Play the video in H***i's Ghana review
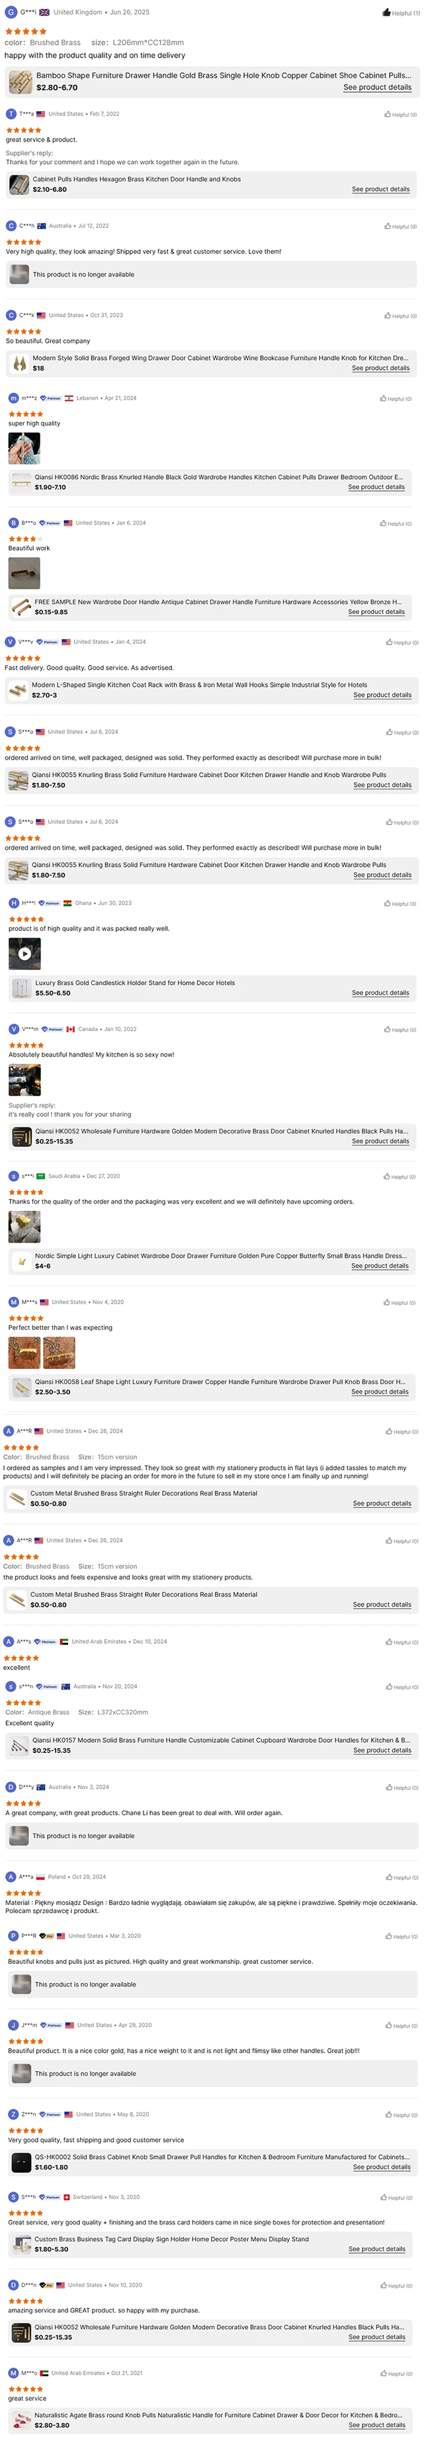430x2443 pixels. [x=24, y=953]
